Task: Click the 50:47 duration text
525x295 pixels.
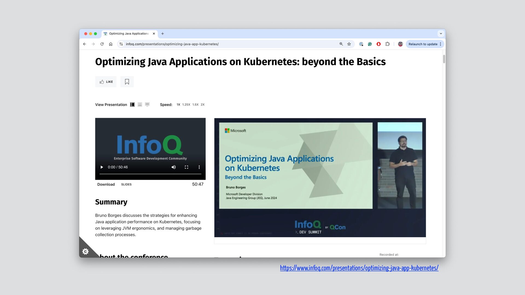Action: pyautogui.click(x=198, y=184)
